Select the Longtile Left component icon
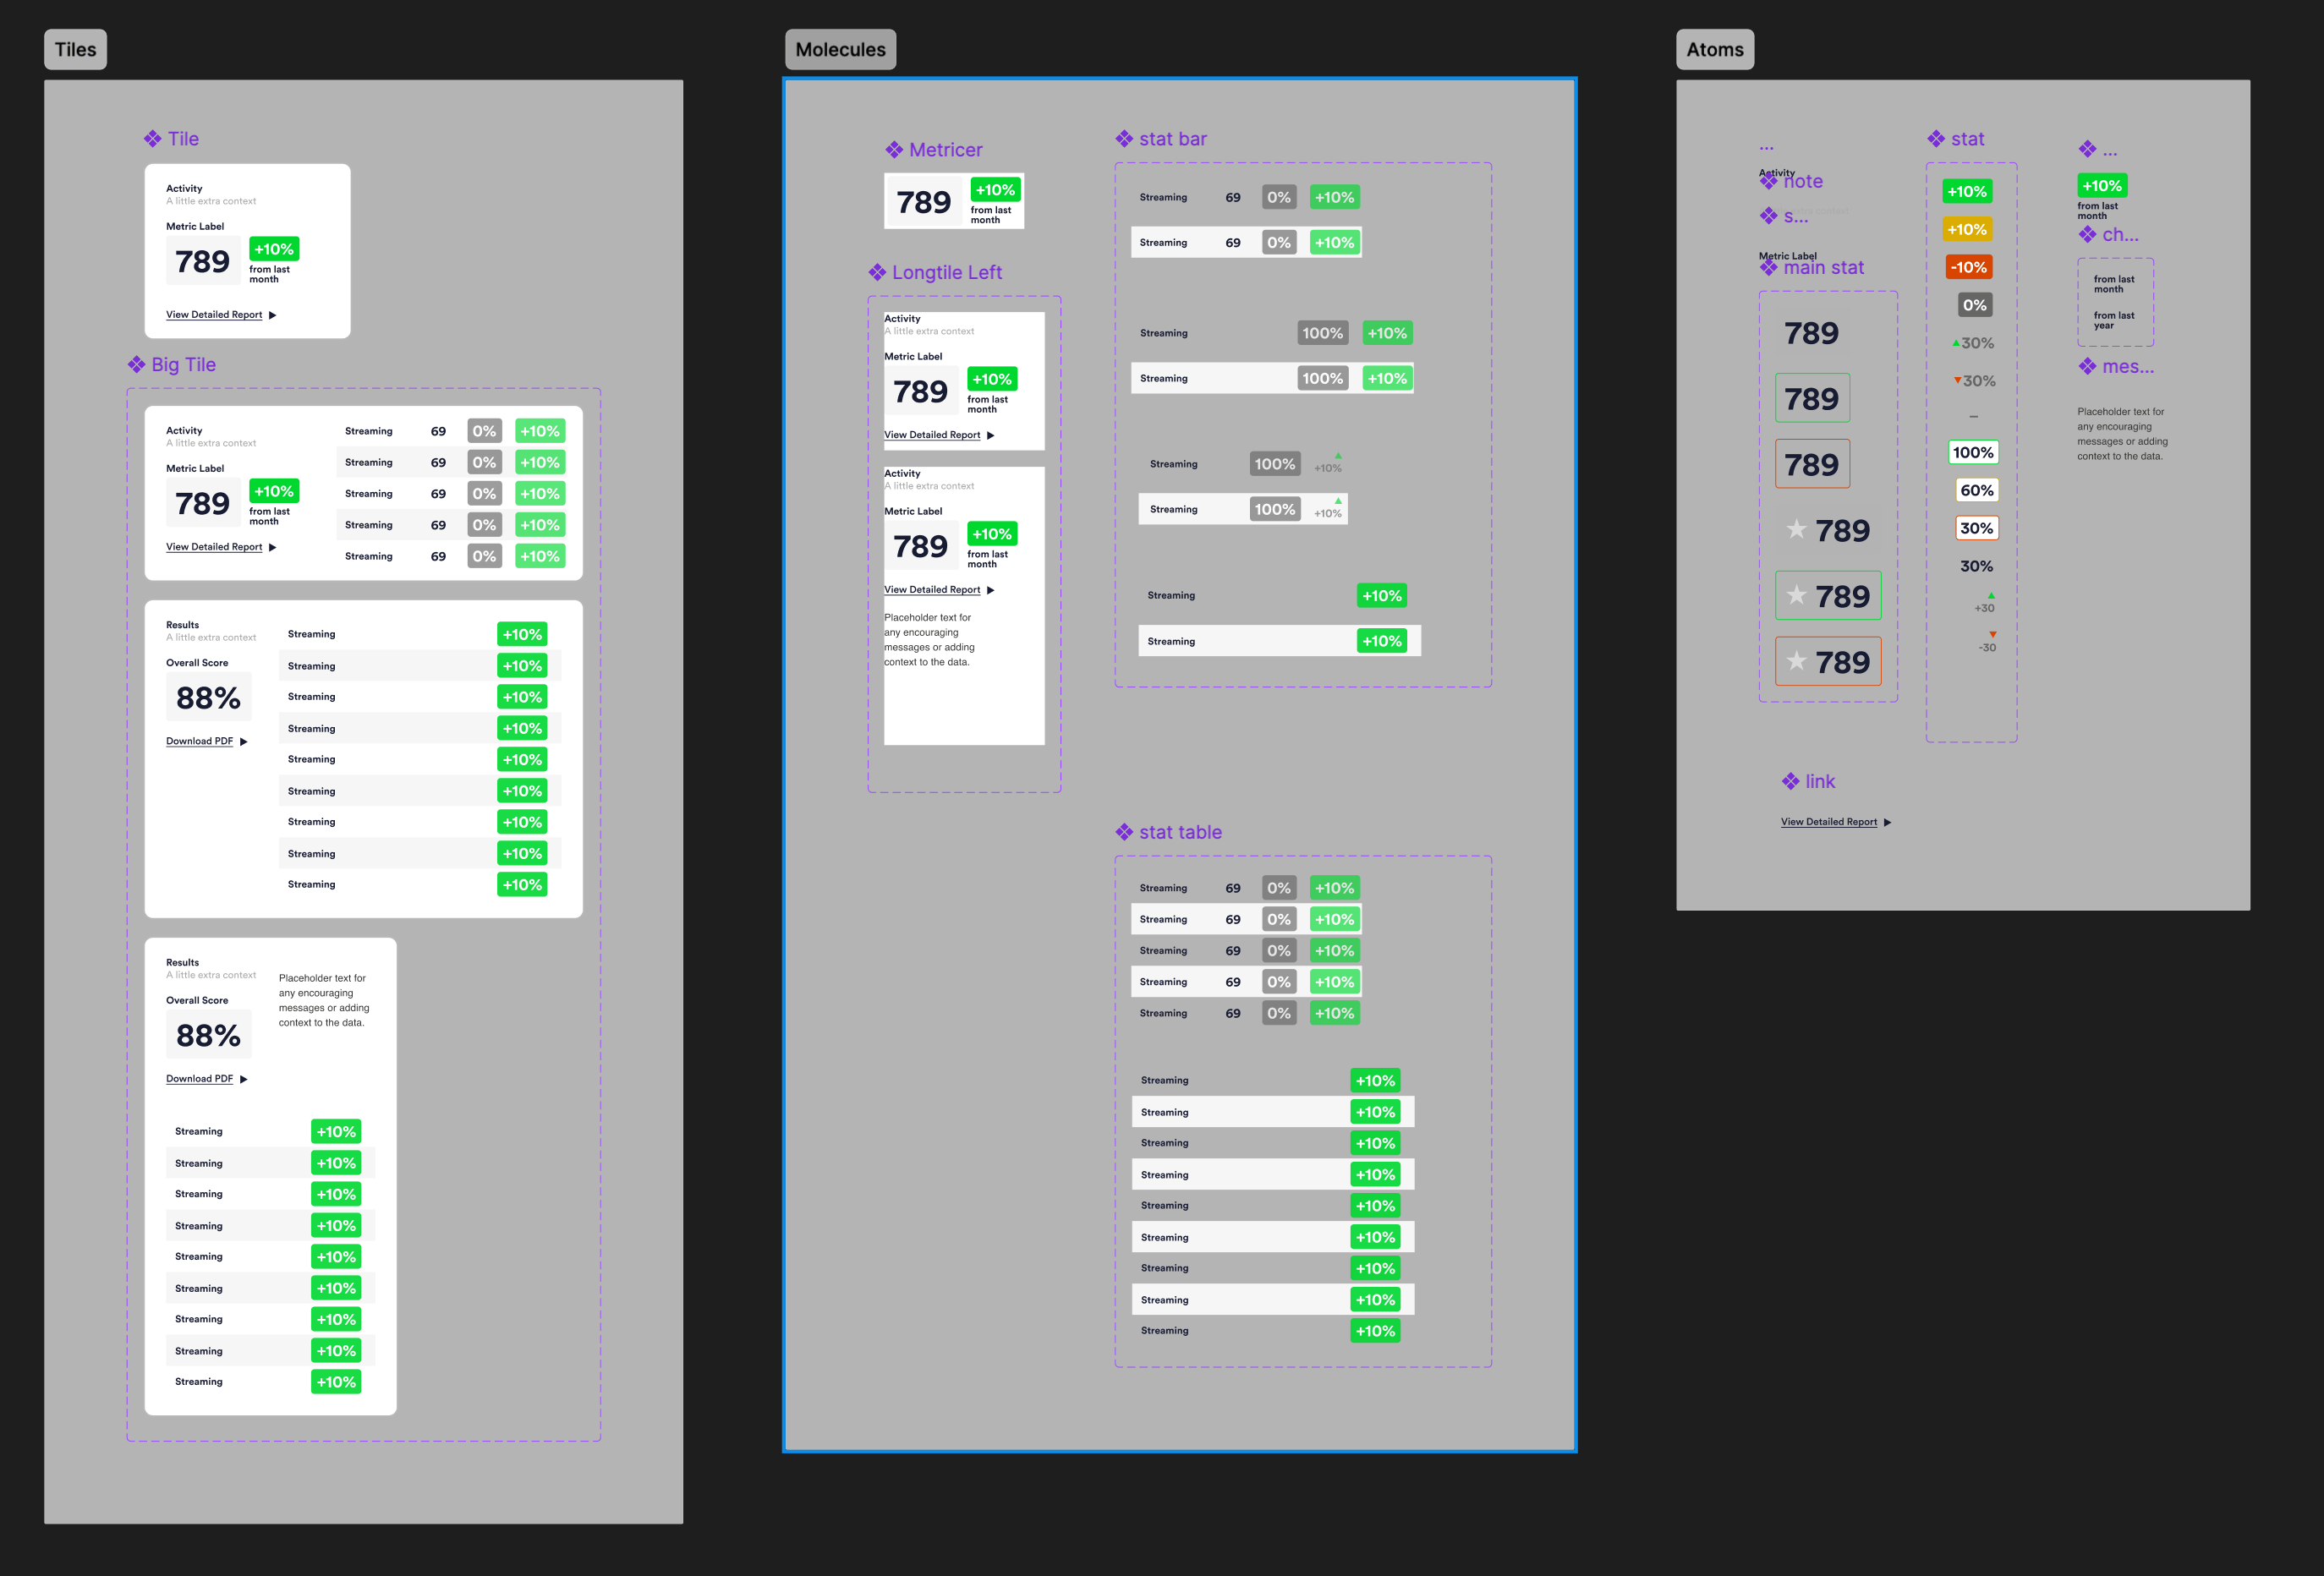 point(876,271)
